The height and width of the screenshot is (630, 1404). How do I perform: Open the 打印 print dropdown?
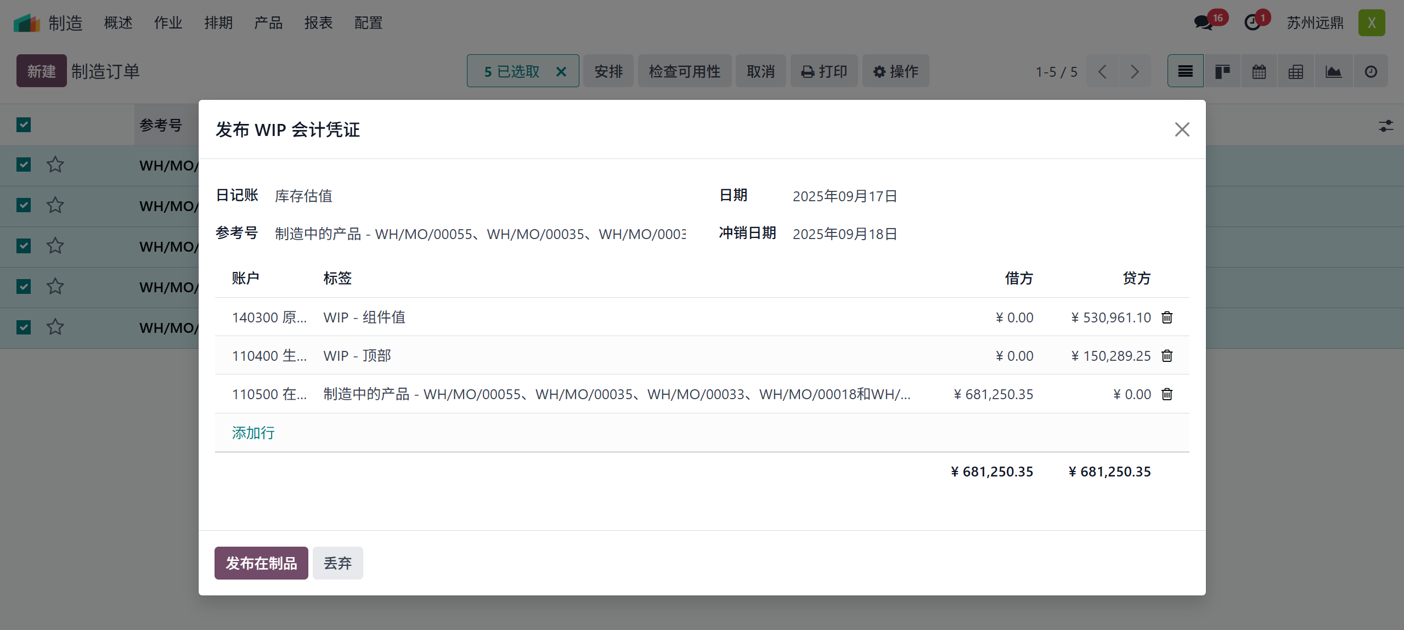[824, 71]
